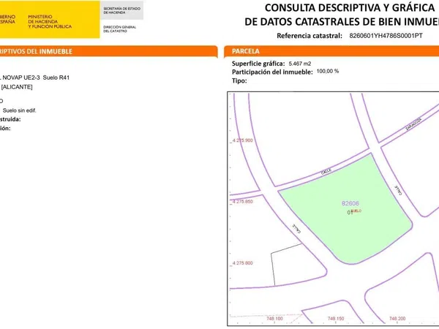Click the 748.150 coordinate on bottom axis
The width and height of the screenshot is (439, 329).
coord(336,319)
